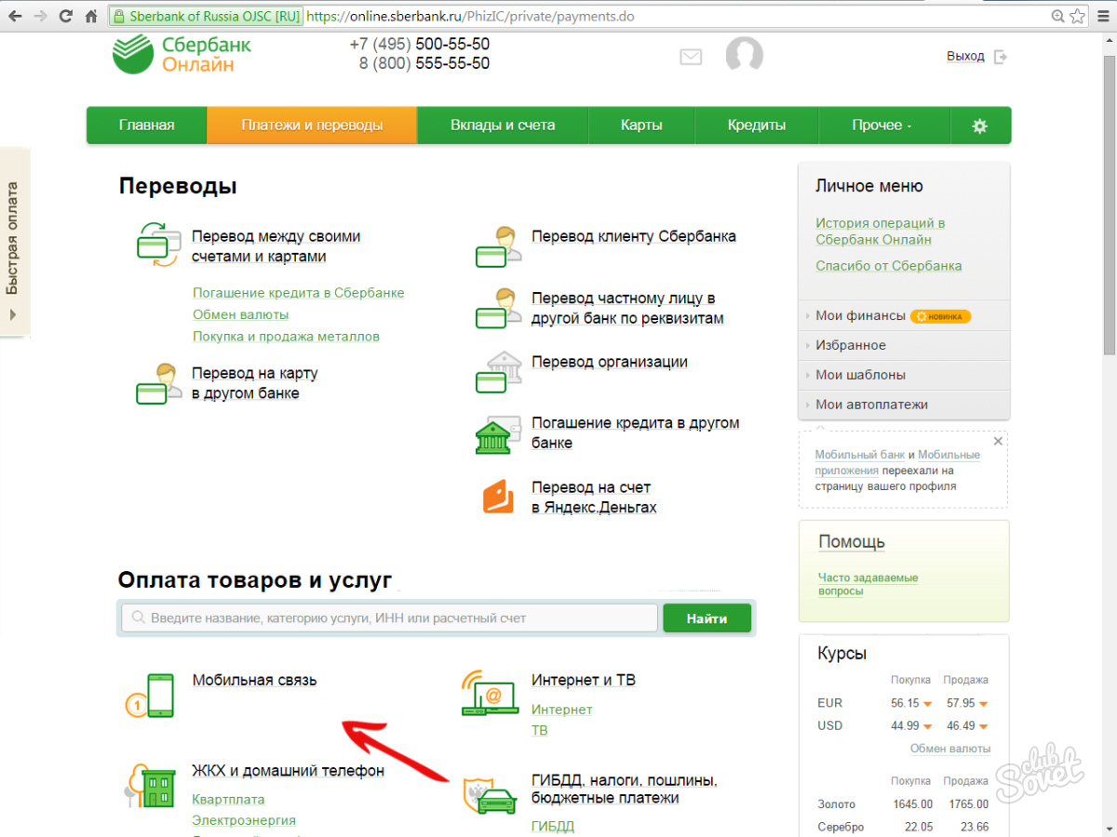Image resolution: width=1117 pixels, height=837 pixels.
Task: Bookmark page with the star icon
Action: (1077, 17)
